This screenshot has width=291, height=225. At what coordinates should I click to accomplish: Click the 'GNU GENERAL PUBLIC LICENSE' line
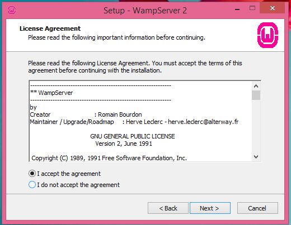pos(133,136)
